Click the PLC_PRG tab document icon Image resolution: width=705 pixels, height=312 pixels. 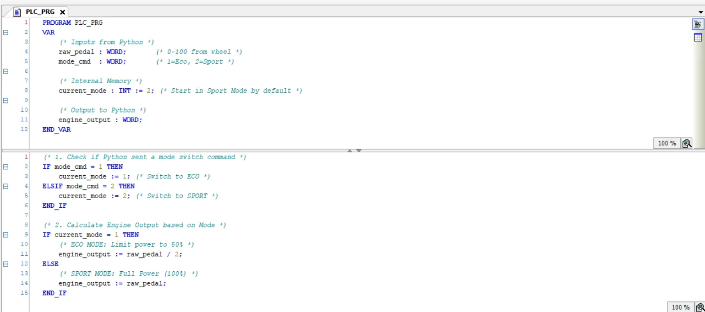click(x=17, y=12)
